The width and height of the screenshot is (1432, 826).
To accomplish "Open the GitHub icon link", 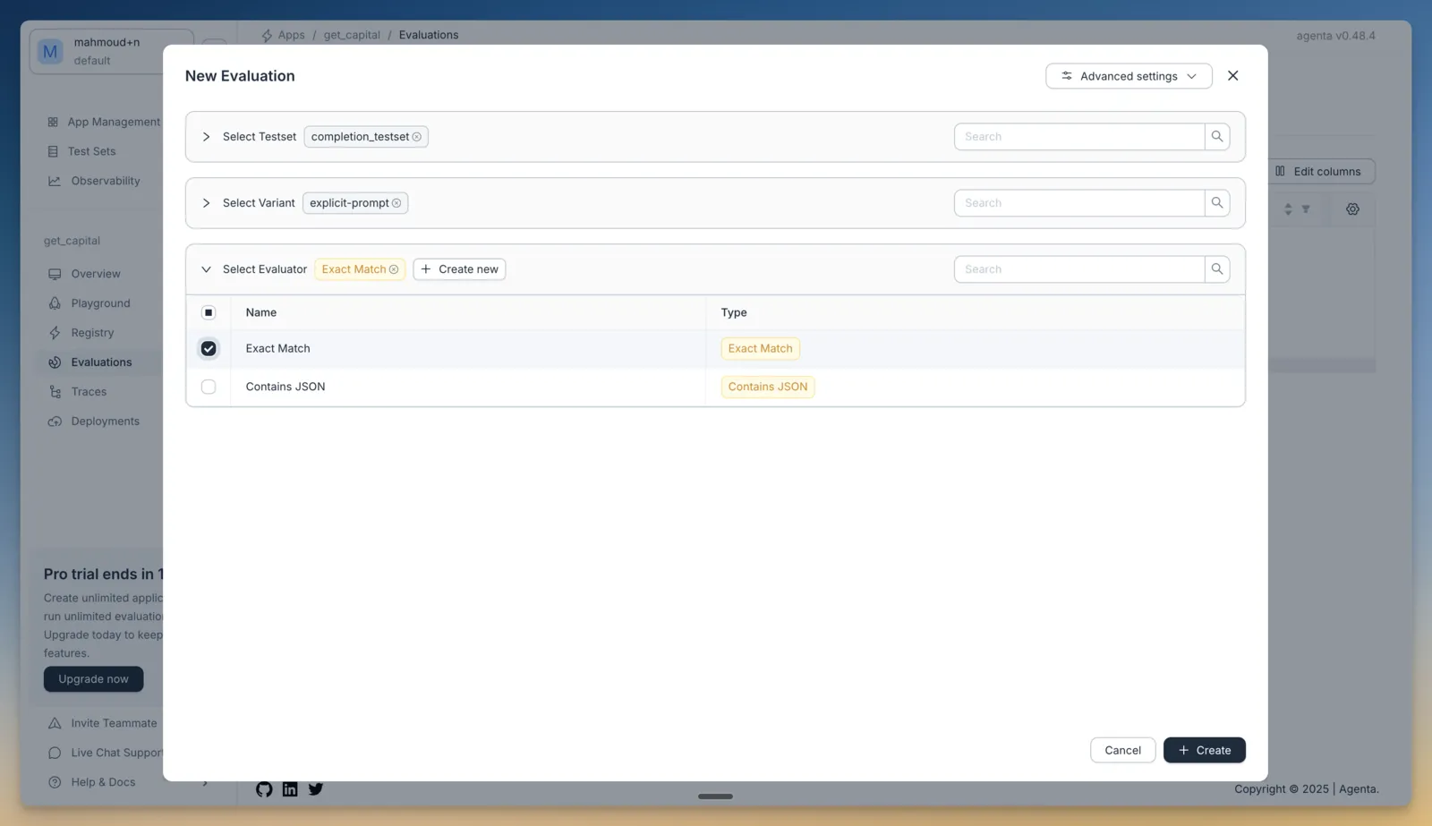I will pos(264,789).
